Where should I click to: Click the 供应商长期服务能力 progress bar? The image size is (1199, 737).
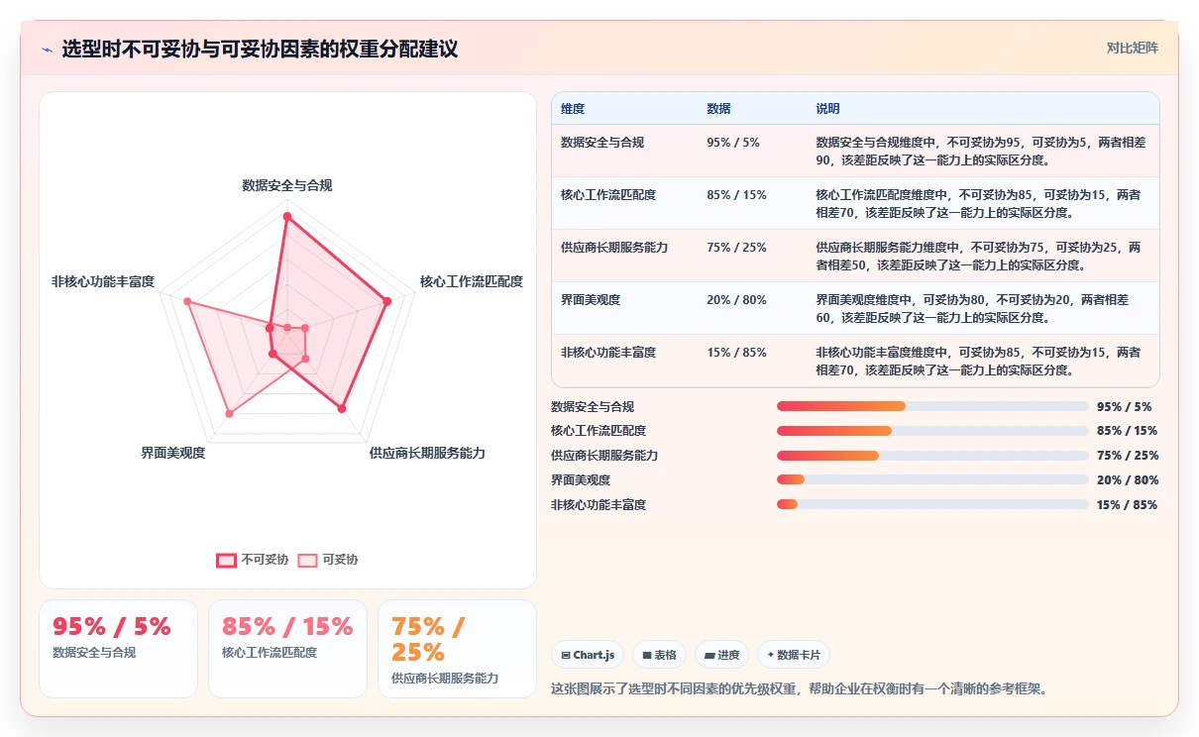pos(932,456)
